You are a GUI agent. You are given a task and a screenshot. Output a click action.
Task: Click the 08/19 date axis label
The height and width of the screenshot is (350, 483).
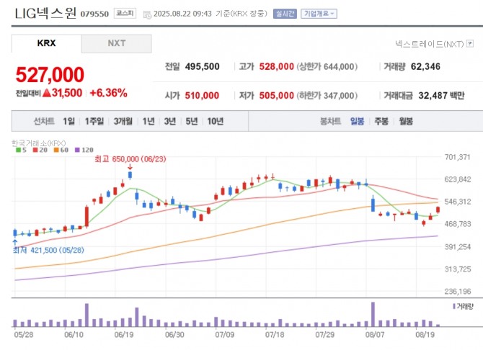point(425,335)
